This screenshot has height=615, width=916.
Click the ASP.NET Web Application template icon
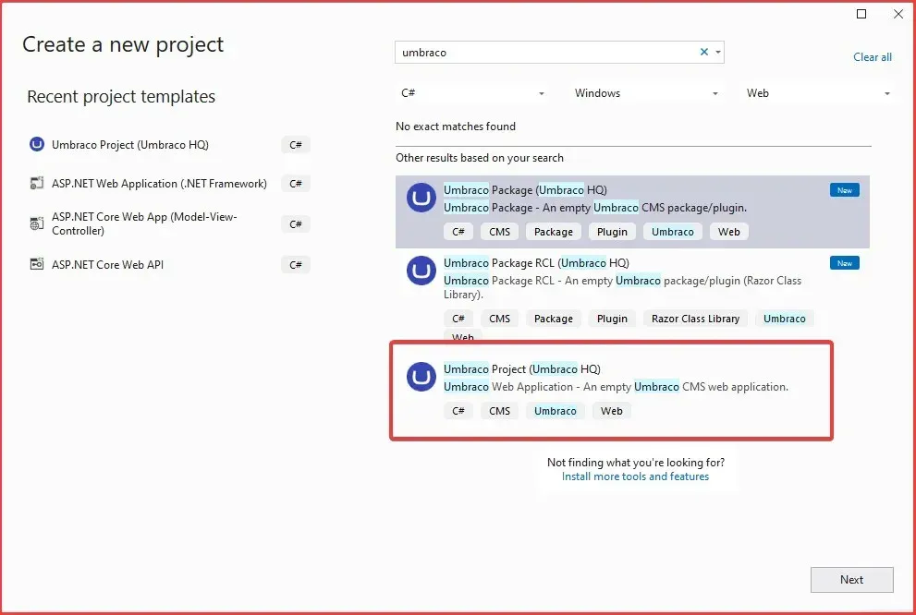coord(36,183)
